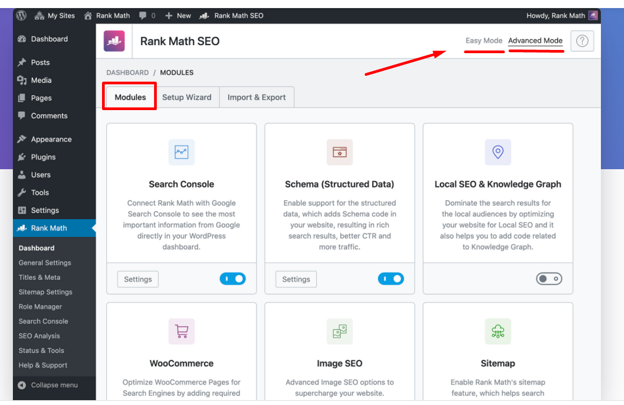Click the Image SEO card title
Viewport: 624px width, 405px height.
(339, 364)
